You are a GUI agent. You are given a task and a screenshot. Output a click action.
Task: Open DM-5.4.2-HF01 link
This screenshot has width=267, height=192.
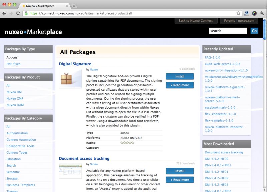216,172
